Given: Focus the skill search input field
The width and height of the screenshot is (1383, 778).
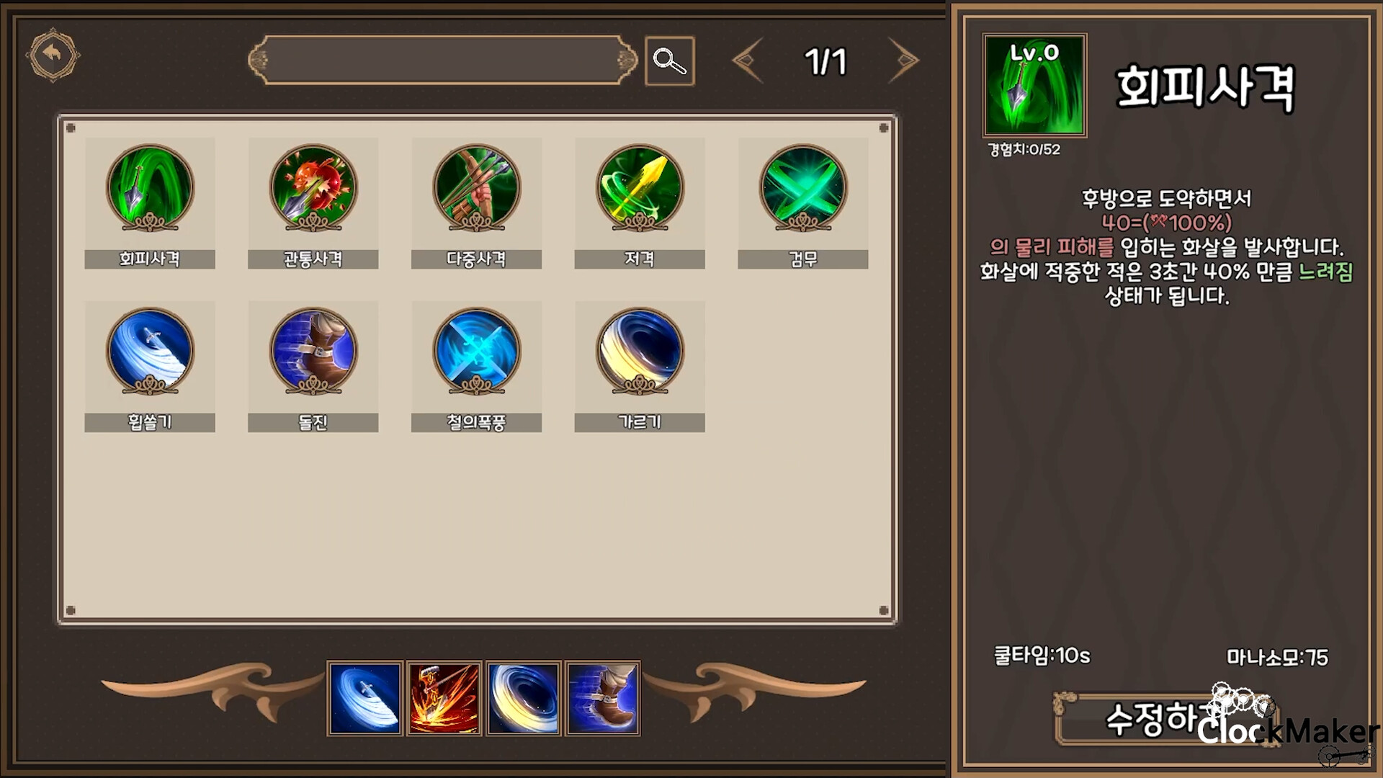Looking at the screenshot, I should coord(443,61).
